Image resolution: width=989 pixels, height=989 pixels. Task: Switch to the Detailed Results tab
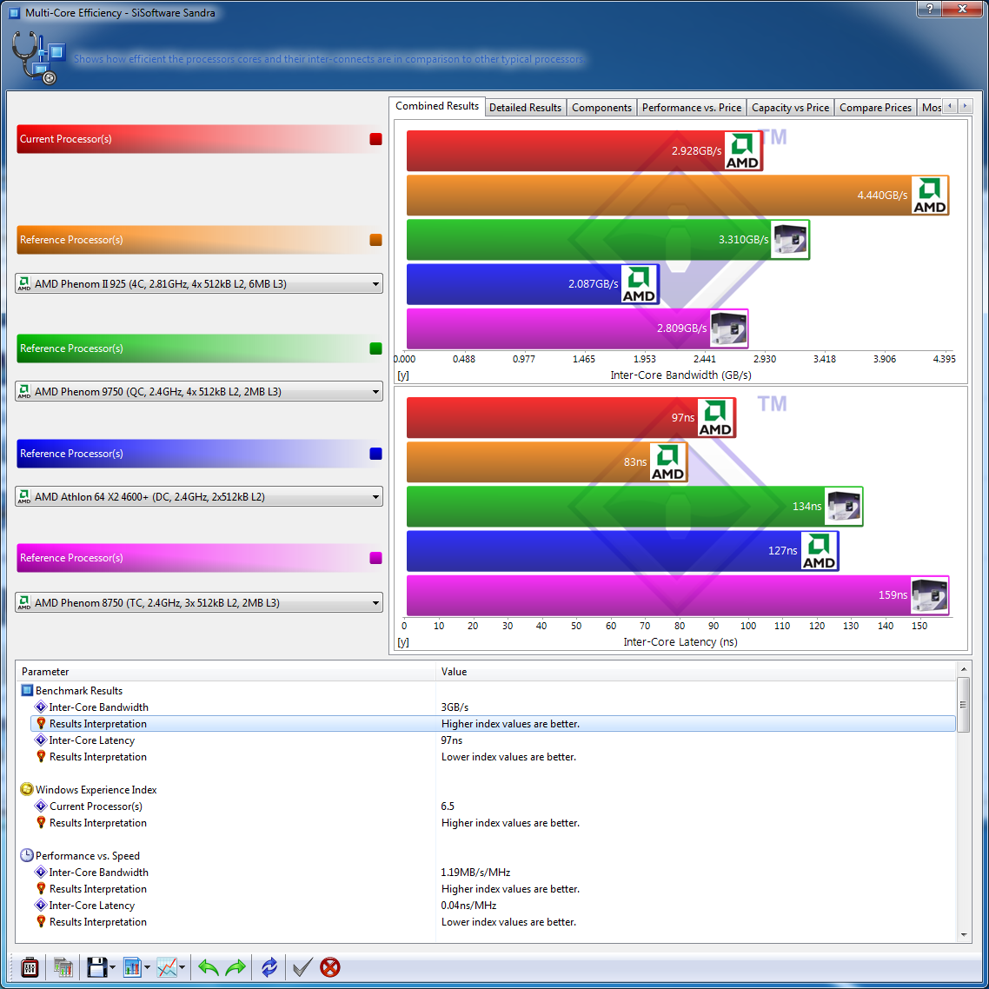click(526, 108)
